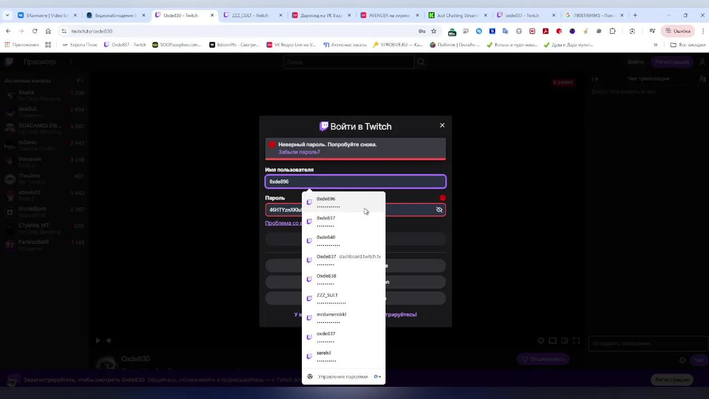Choose saved account Oxde838
The width and height of the screenshot is (709, 399).
(343, 279)
